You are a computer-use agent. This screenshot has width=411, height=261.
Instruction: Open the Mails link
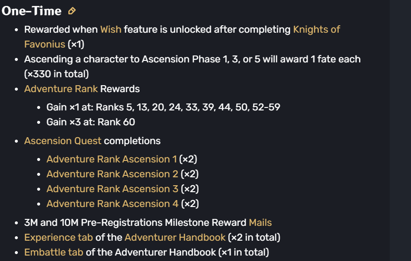260,223
